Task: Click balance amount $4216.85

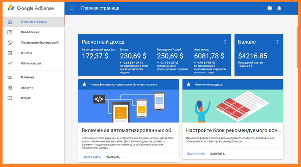Action: 252,56
